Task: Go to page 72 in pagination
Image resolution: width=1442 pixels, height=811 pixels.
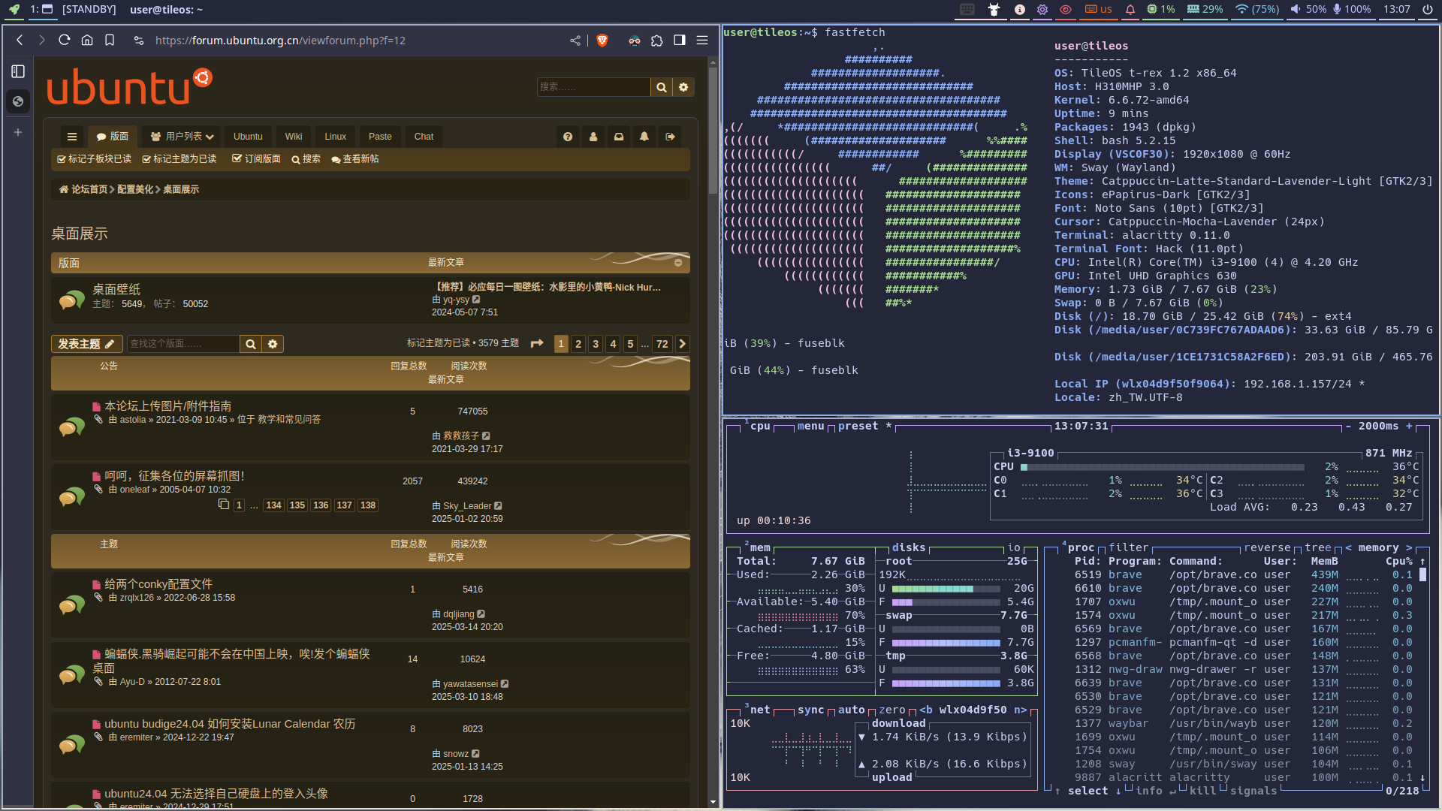Action: click(662, 344)
